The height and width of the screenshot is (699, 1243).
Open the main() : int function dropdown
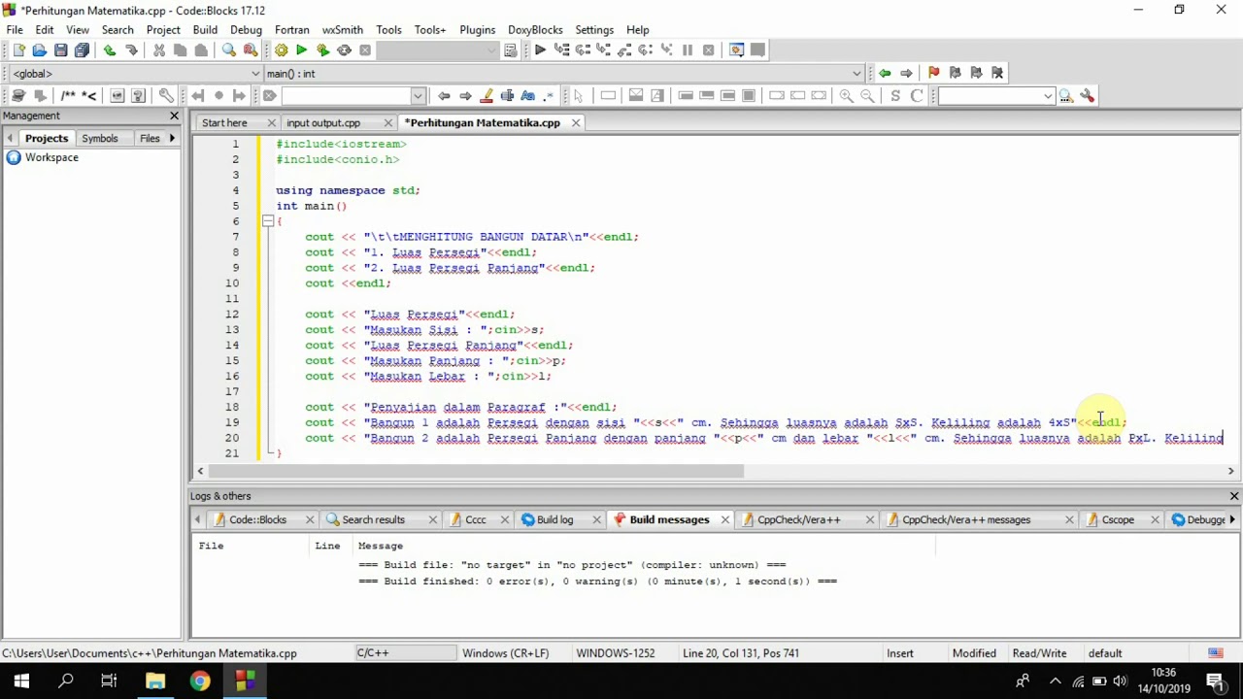[857, 73]
